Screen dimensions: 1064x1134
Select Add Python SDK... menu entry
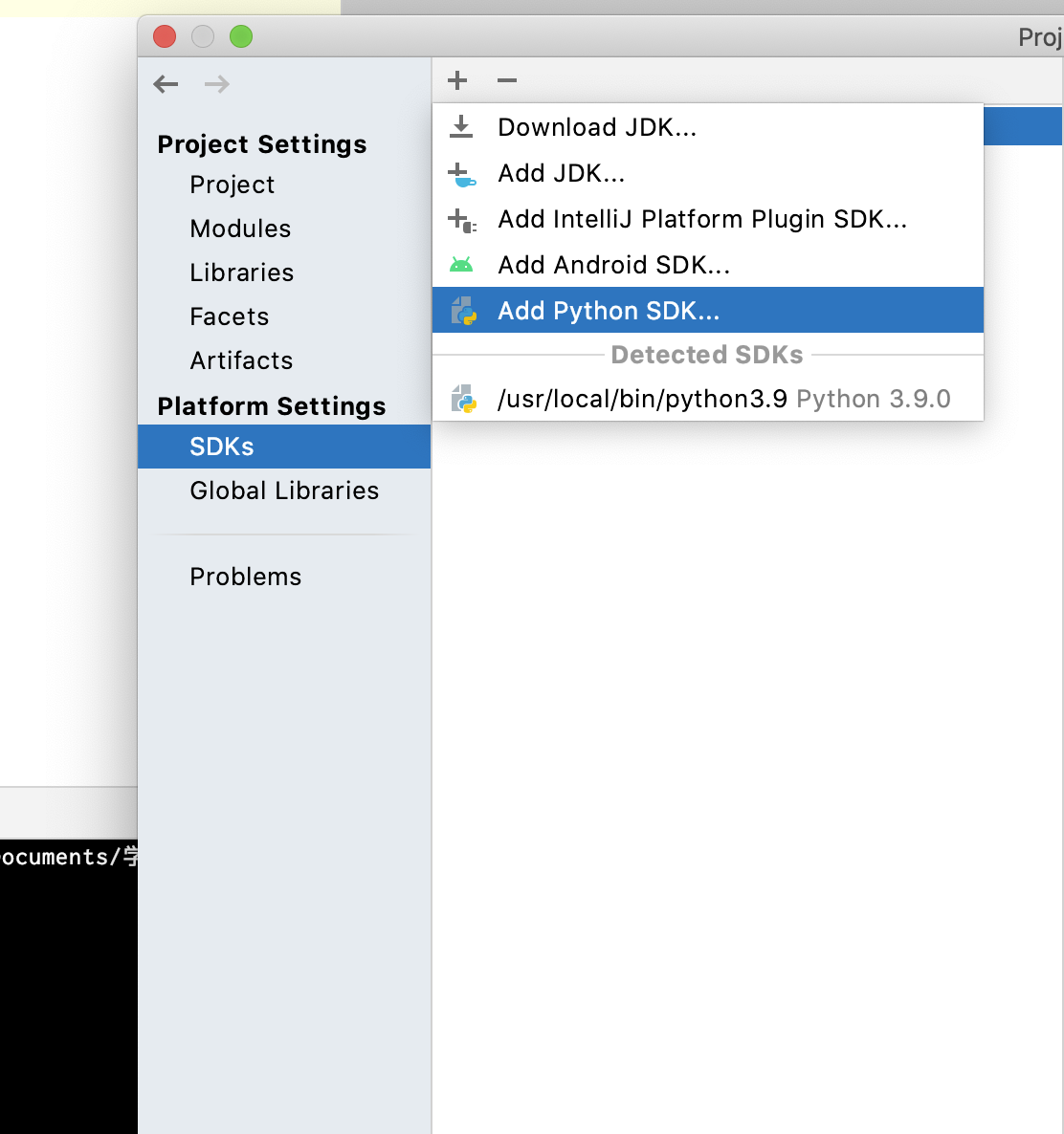tap(708, 310)
